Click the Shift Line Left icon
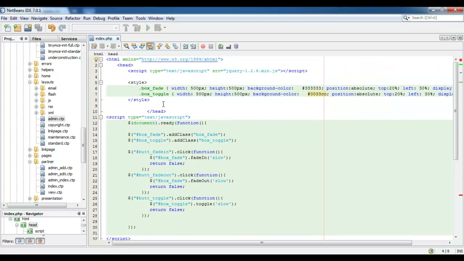 [x=185, y=46]
